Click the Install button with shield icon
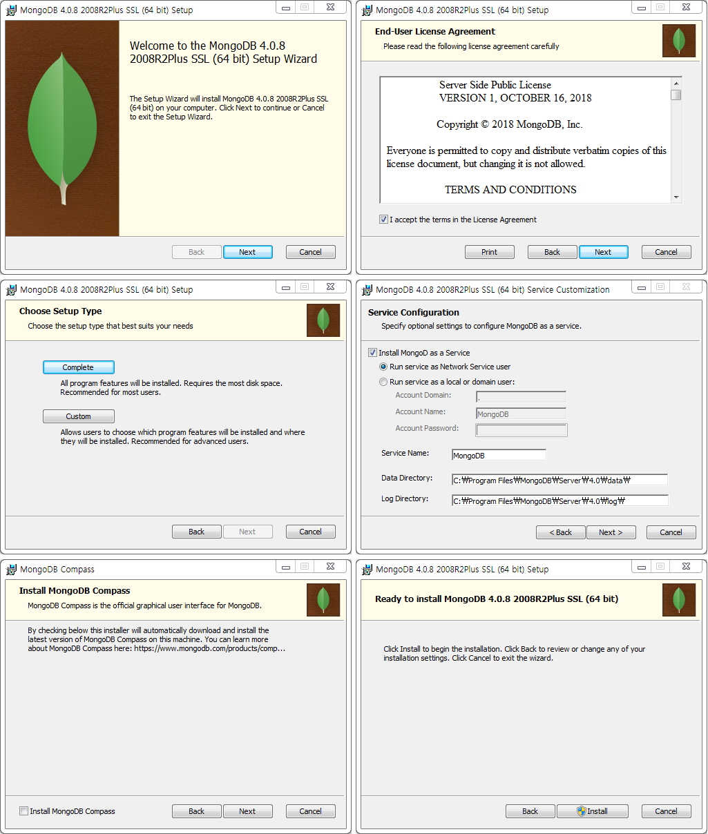The width and height of the screenshot is (708, 834). click(x=593, y=811)
